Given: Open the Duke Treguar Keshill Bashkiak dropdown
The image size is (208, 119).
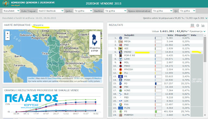Looking at the screenshot, I should coord(51,11).
